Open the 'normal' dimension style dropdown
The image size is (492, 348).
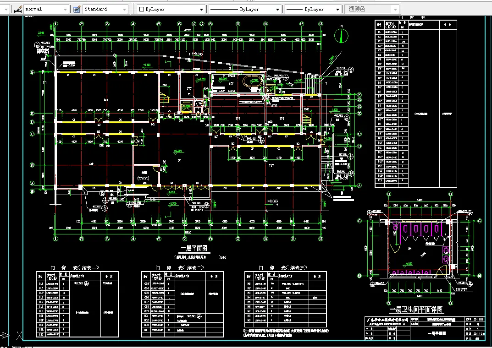(x=46, y=9)
